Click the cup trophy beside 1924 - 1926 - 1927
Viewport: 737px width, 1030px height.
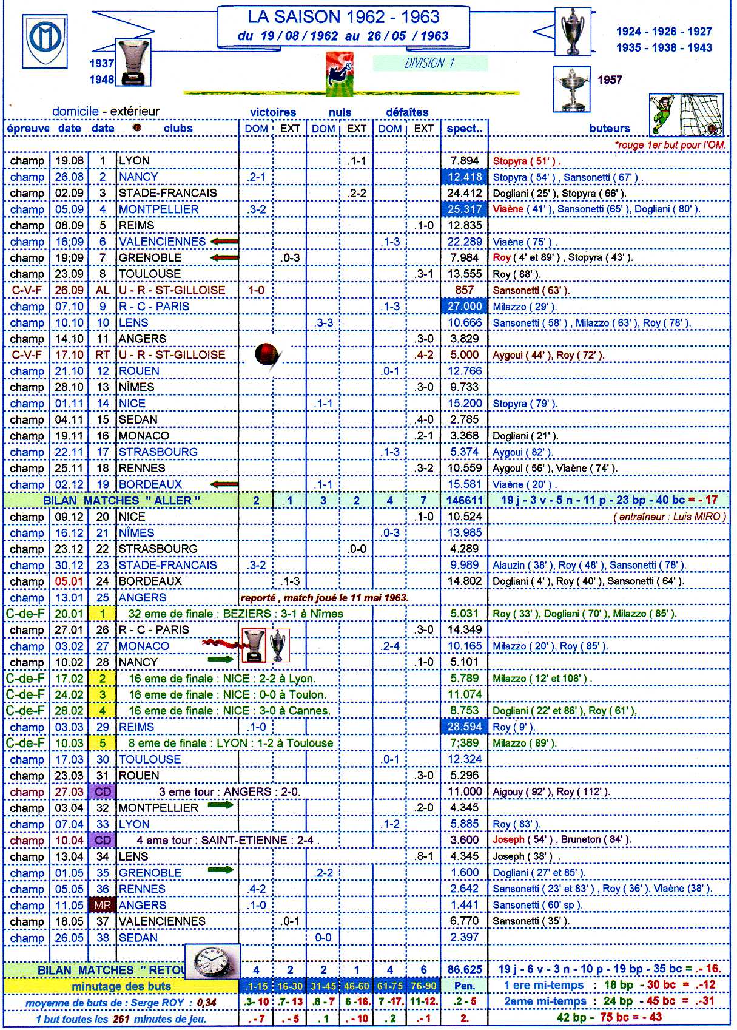573,32
